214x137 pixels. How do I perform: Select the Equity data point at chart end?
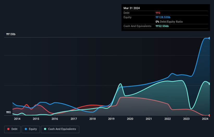point(210,38)
